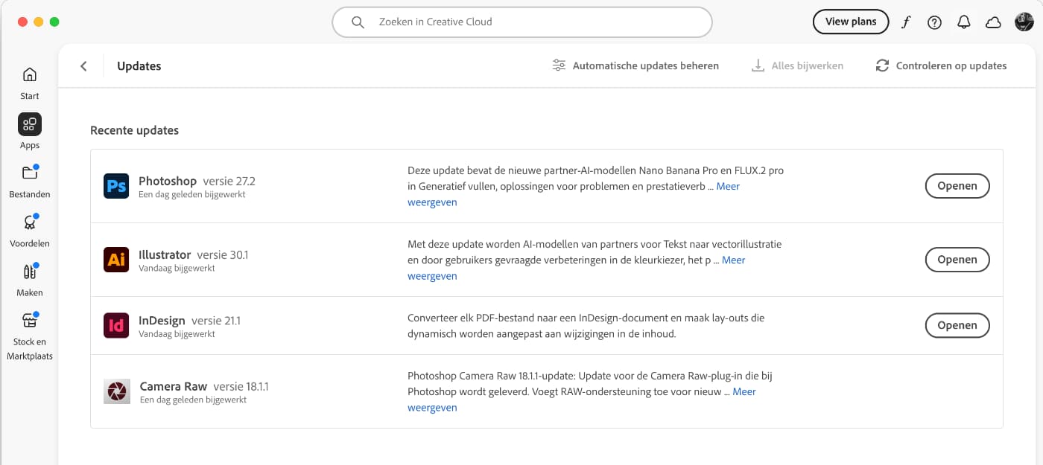Open the Camera Raw plug-in icon

[115, 392]
